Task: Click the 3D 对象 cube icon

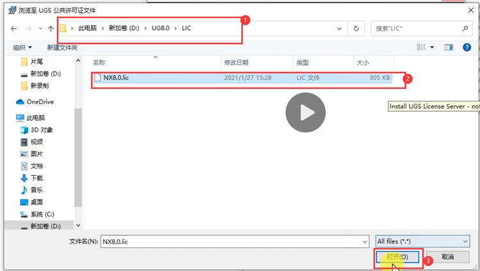Action: [x=24, y=130]
